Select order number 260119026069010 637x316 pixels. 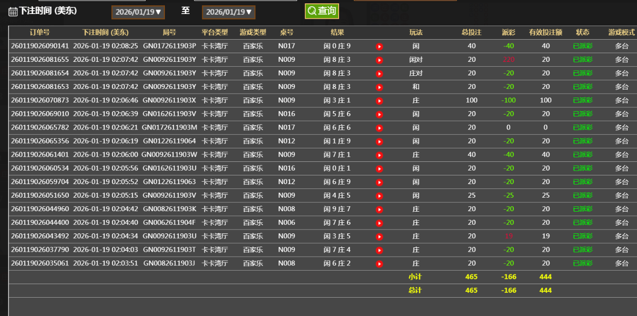click(x=40, y=114)
